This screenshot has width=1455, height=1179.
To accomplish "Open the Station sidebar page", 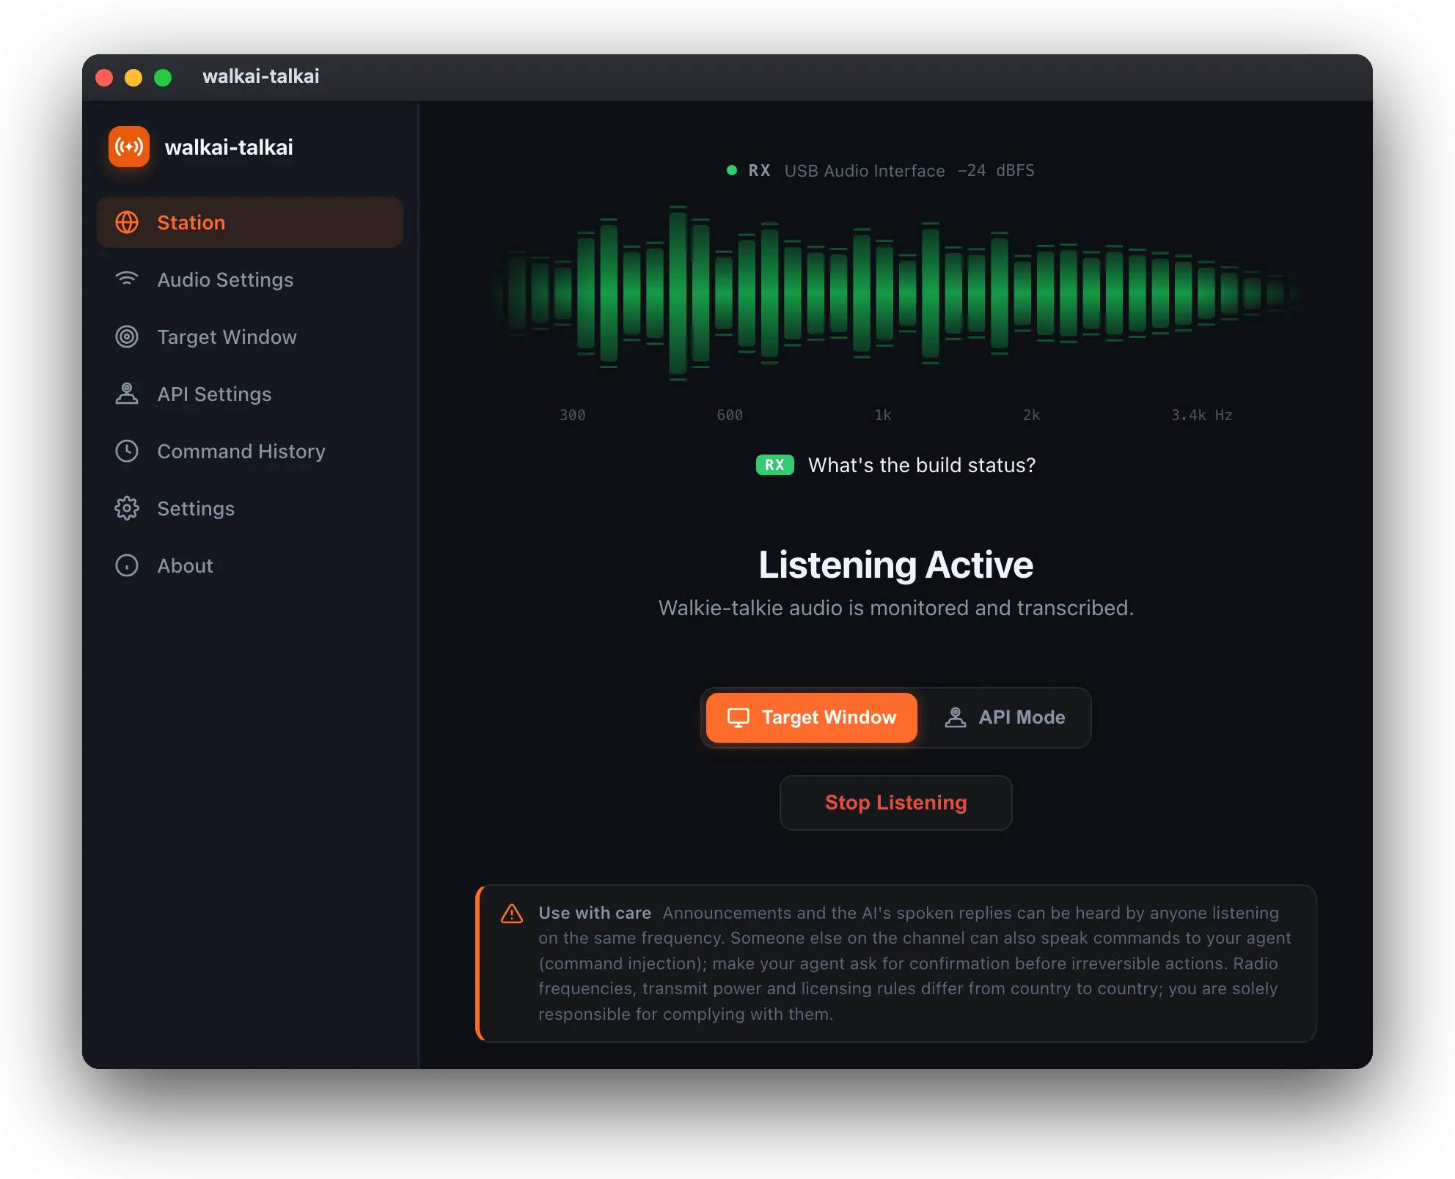I will (x=250, y=222).
